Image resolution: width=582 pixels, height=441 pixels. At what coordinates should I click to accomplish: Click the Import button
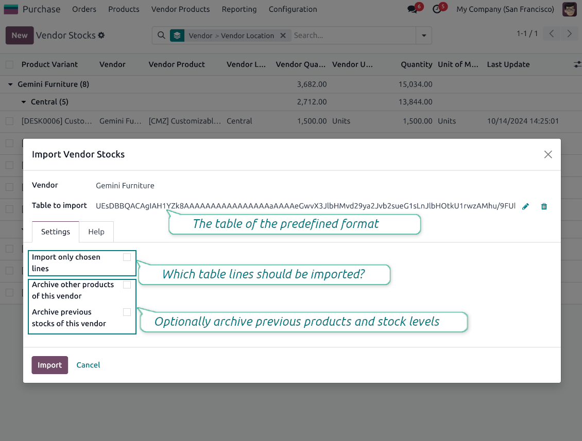pos(49,365)
